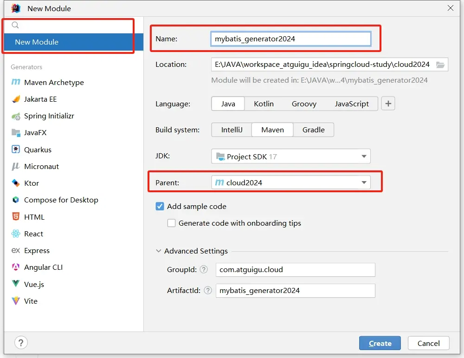This screenshot has width=464, height=358.
Task: Enable Generate code with onboarding tips
Action: point(172,223)
